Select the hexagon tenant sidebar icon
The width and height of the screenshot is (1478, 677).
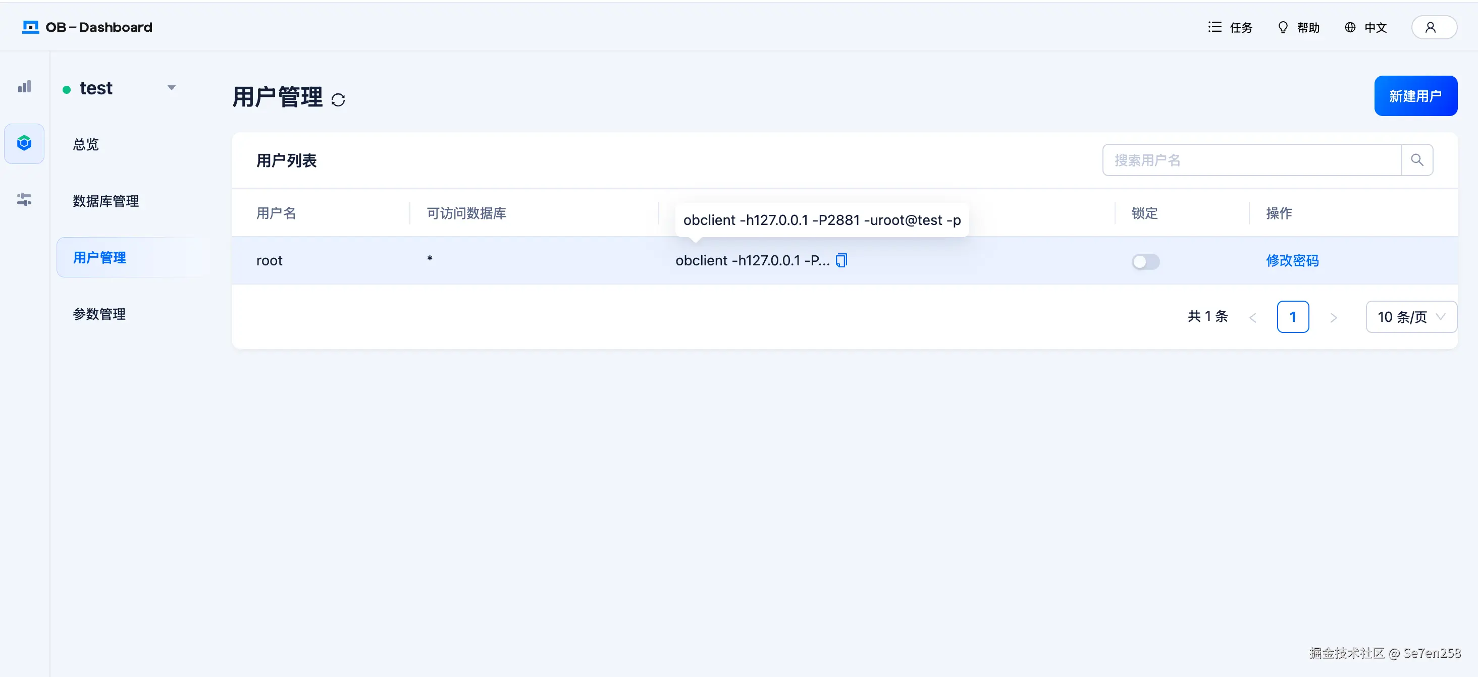point(24,143)
